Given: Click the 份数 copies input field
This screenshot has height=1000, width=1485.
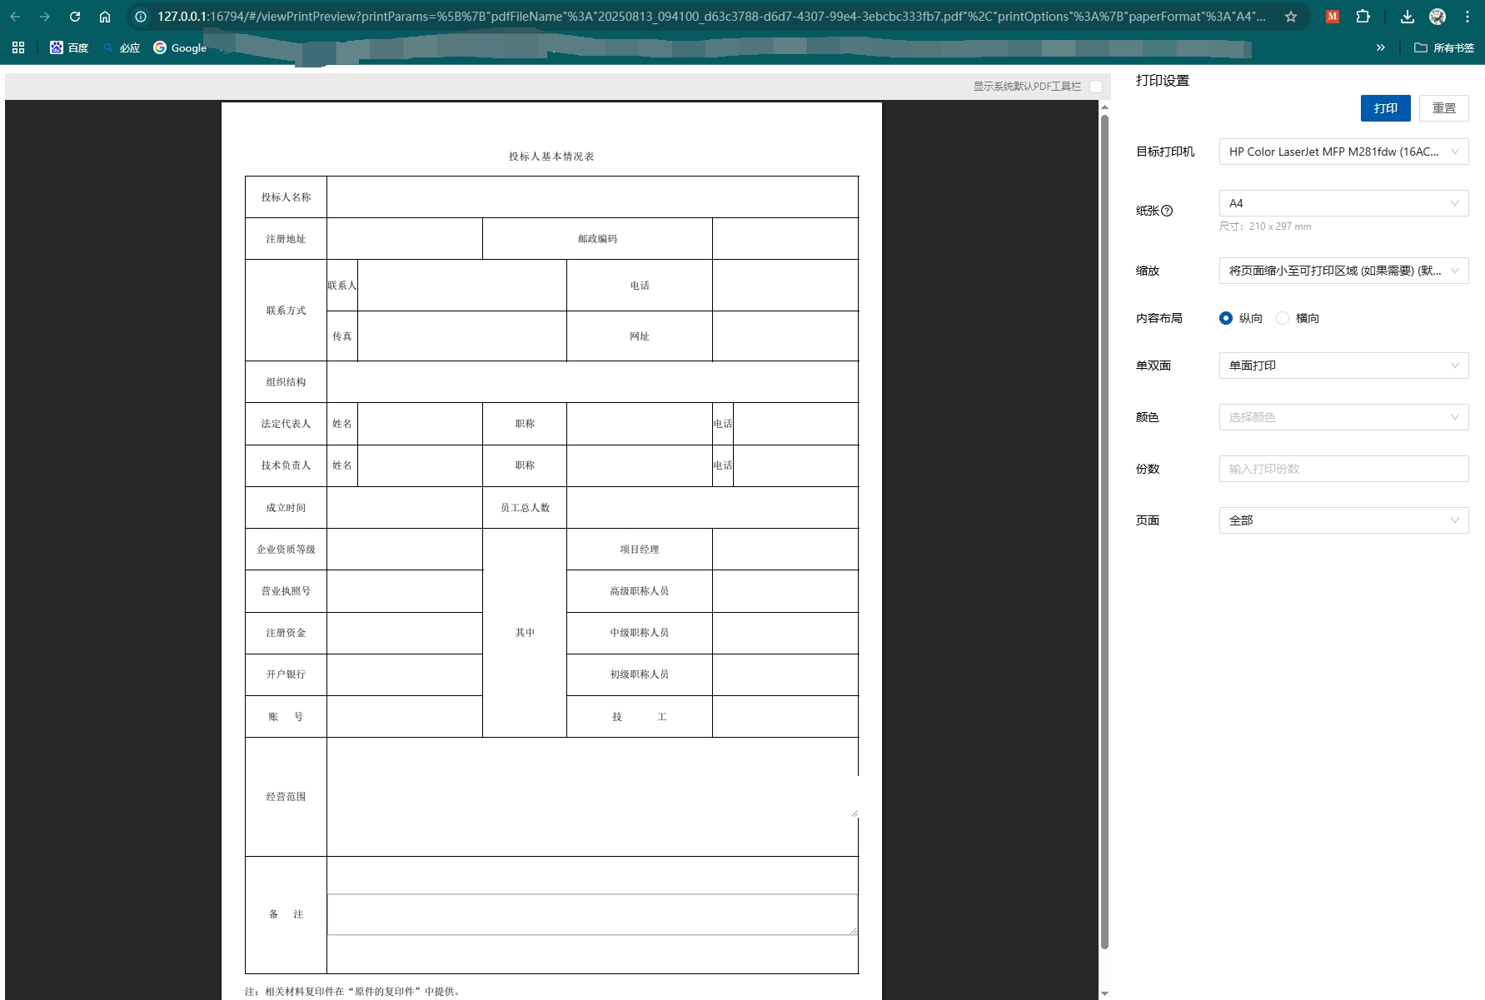Looking at the screenshot, I should [x=1343, y=469].
